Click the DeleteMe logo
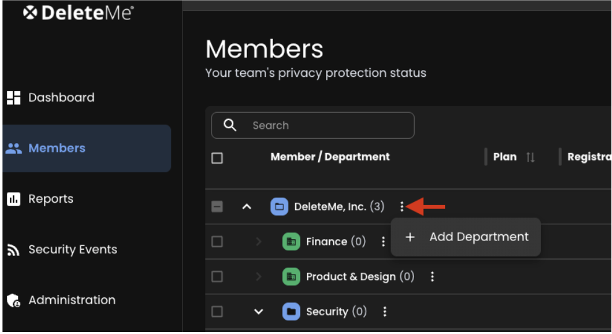Image resolution: width=612 pixels, height=334 pixels. 79,13
